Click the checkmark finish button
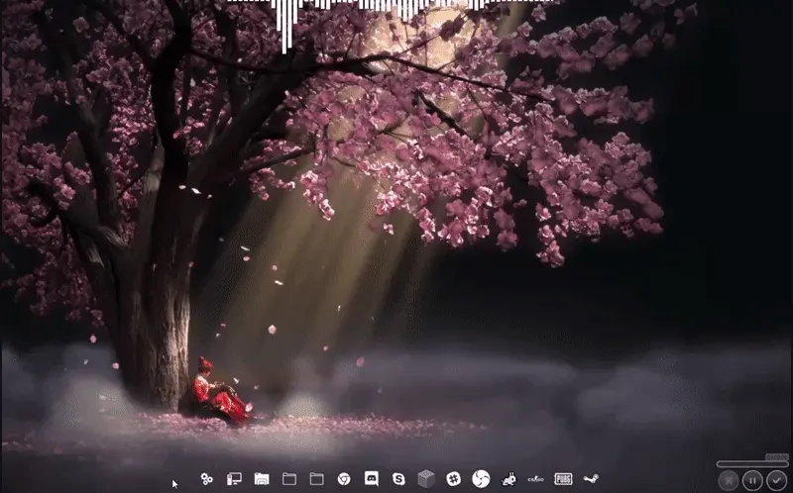 click(777, 480)
